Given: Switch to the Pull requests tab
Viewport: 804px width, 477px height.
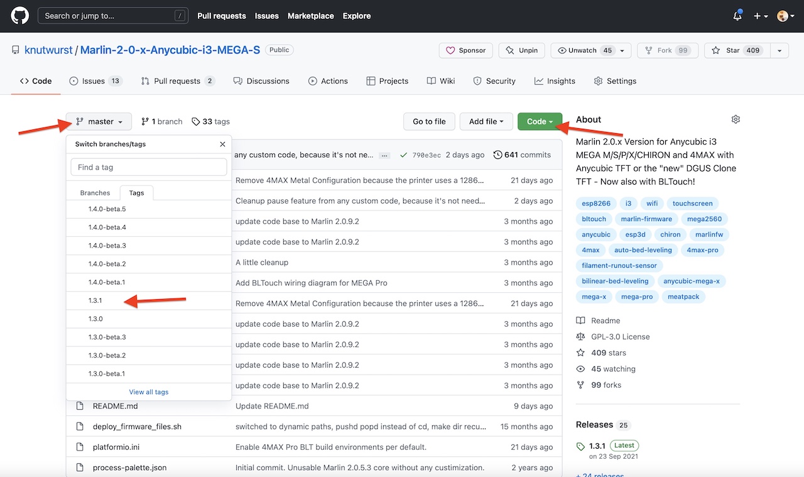Looking at the screenshot, I should 178,81.
